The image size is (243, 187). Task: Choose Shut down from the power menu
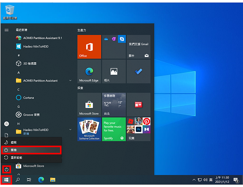[x=31, y=150]
